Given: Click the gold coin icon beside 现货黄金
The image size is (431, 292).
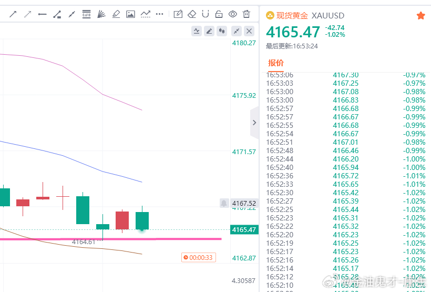Looking at the screenshot, I should coord(270,16).
